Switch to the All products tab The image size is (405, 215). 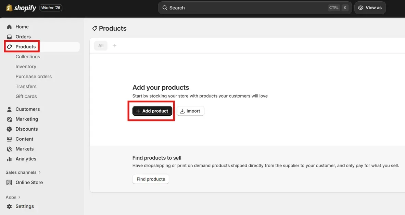[x=100, y=45]
